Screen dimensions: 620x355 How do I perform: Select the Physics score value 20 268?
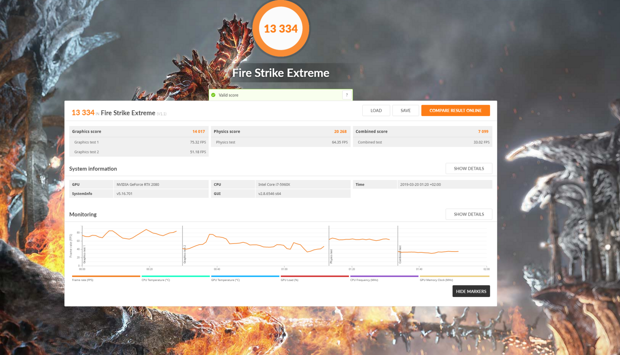point(340,132)
